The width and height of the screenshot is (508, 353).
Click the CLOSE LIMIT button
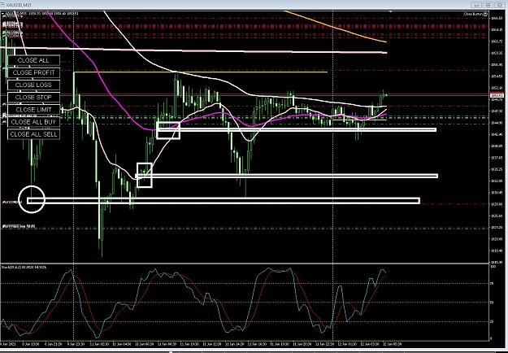tap(33, 110)
